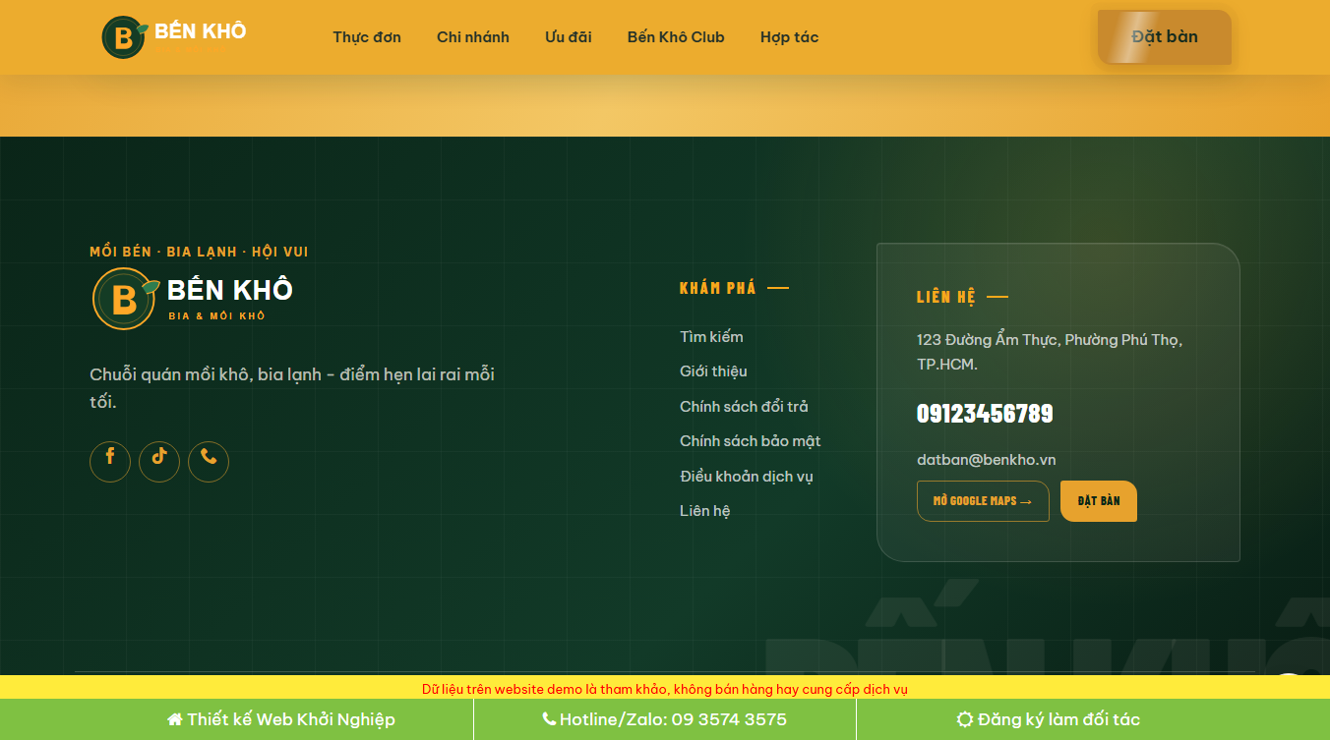Viewport: 1330px width, 740px height.
Task: Click the Bến Khô logo in header
Action: [174, 36]
